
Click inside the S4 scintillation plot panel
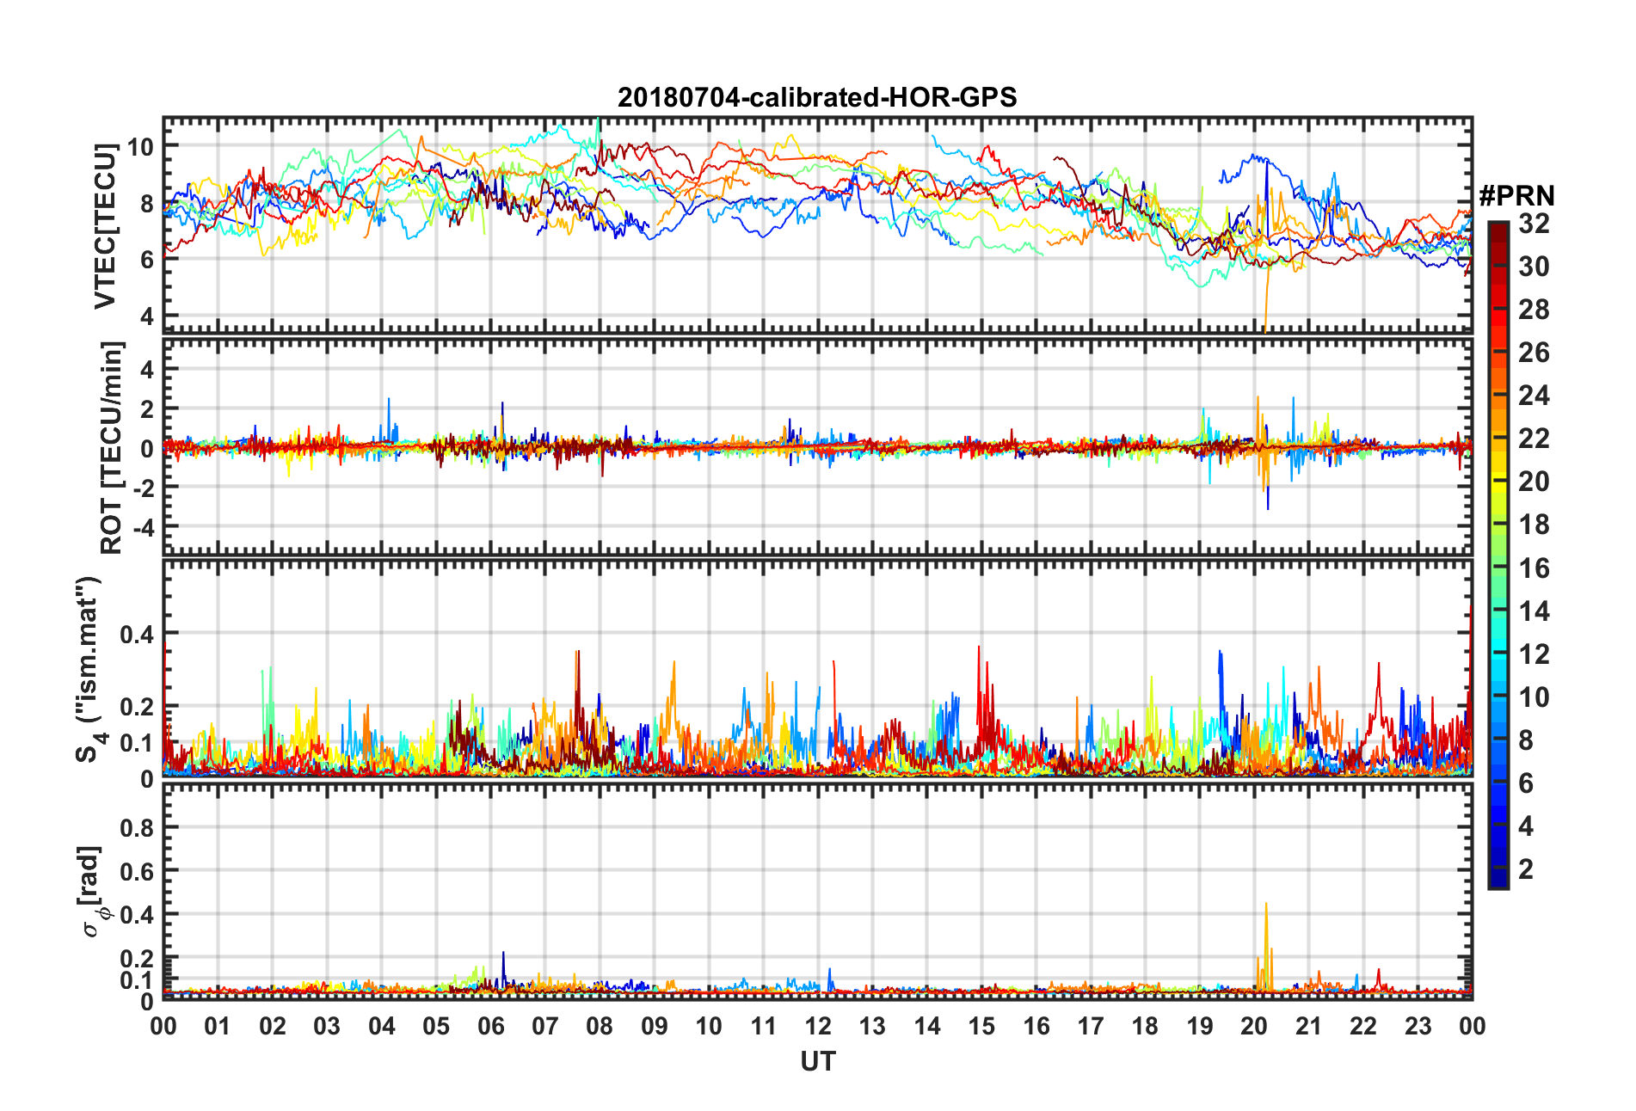pos(818,669)
